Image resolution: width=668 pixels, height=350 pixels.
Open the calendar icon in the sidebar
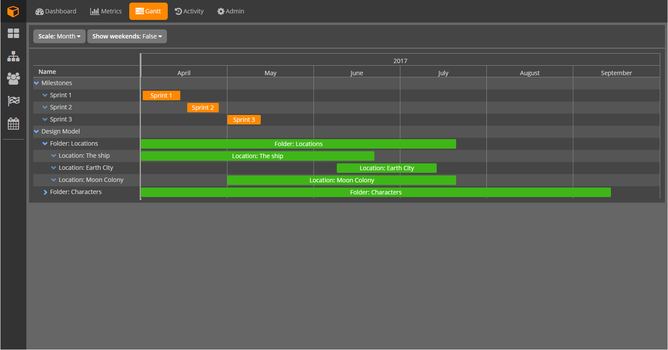13,123
